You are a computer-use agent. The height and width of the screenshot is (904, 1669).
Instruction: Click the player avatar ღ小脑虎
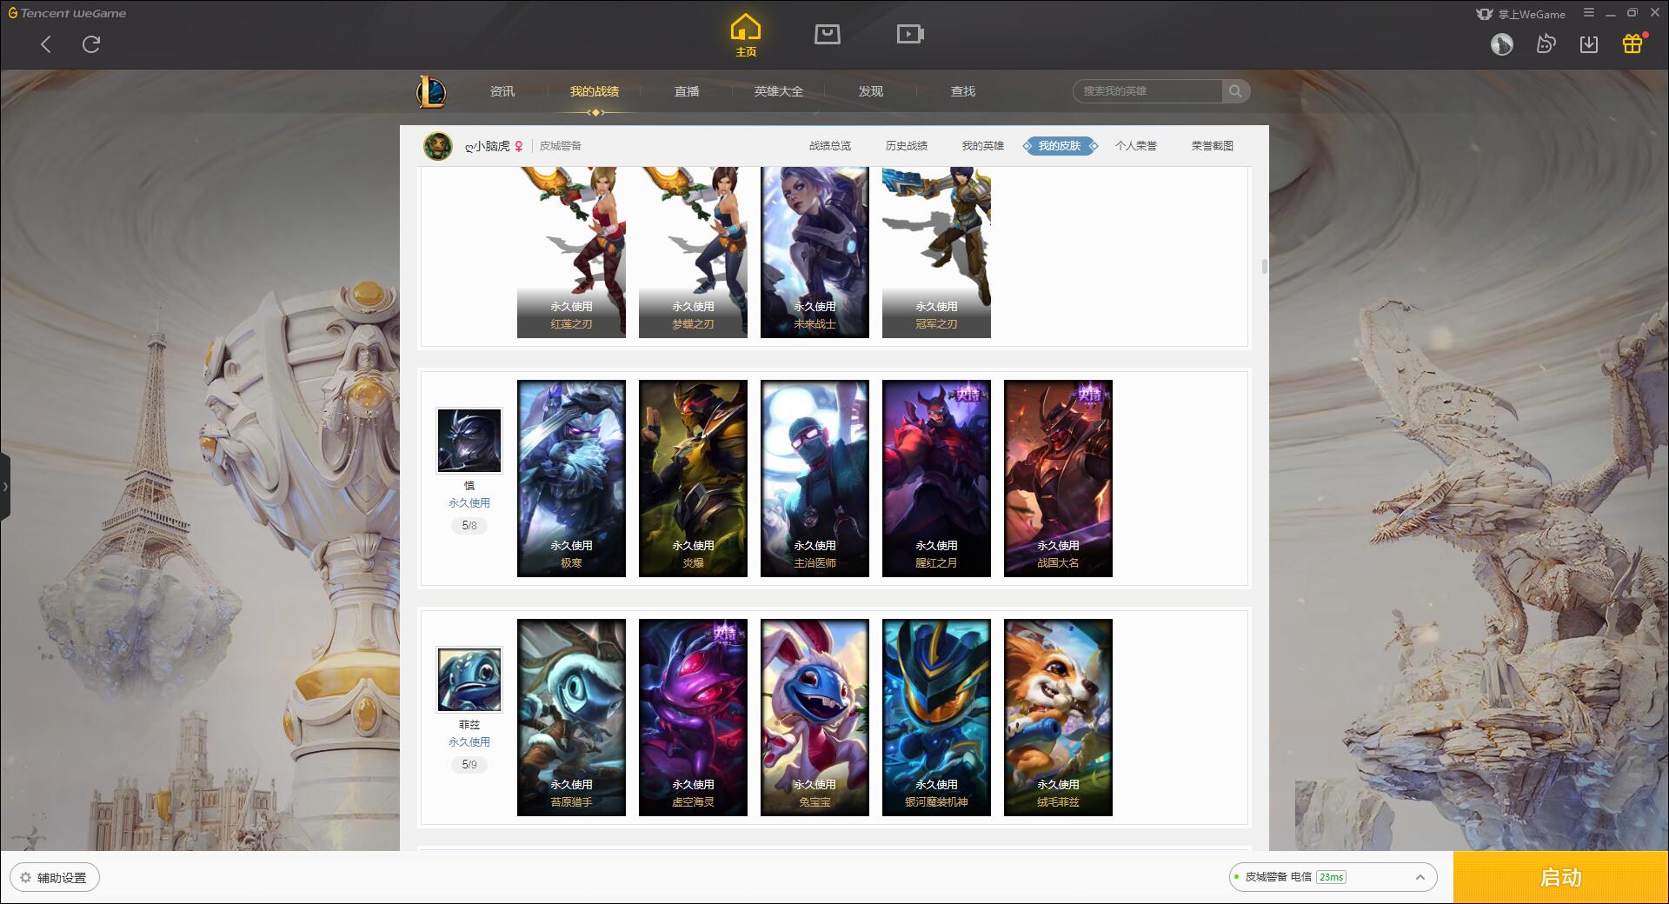pos(438,146)
